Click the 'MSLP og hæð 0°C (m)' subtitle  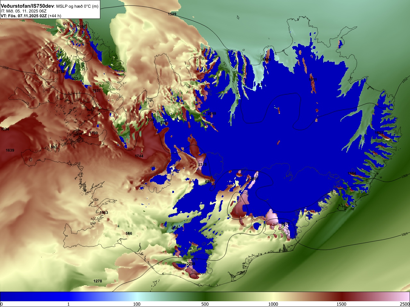coord(77,6)
